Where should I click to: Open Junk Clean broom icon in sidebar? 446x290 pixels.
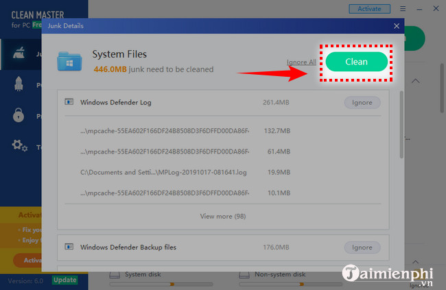[19, 53]
